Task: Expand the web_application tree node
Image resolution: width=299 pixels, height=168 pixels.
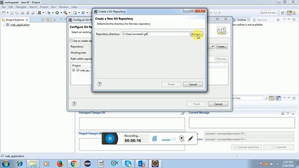Action: [4, 25]
